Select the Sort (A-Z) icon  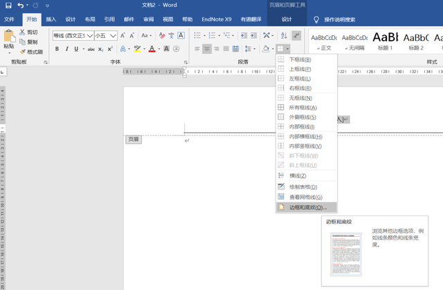tap(284, 35)
